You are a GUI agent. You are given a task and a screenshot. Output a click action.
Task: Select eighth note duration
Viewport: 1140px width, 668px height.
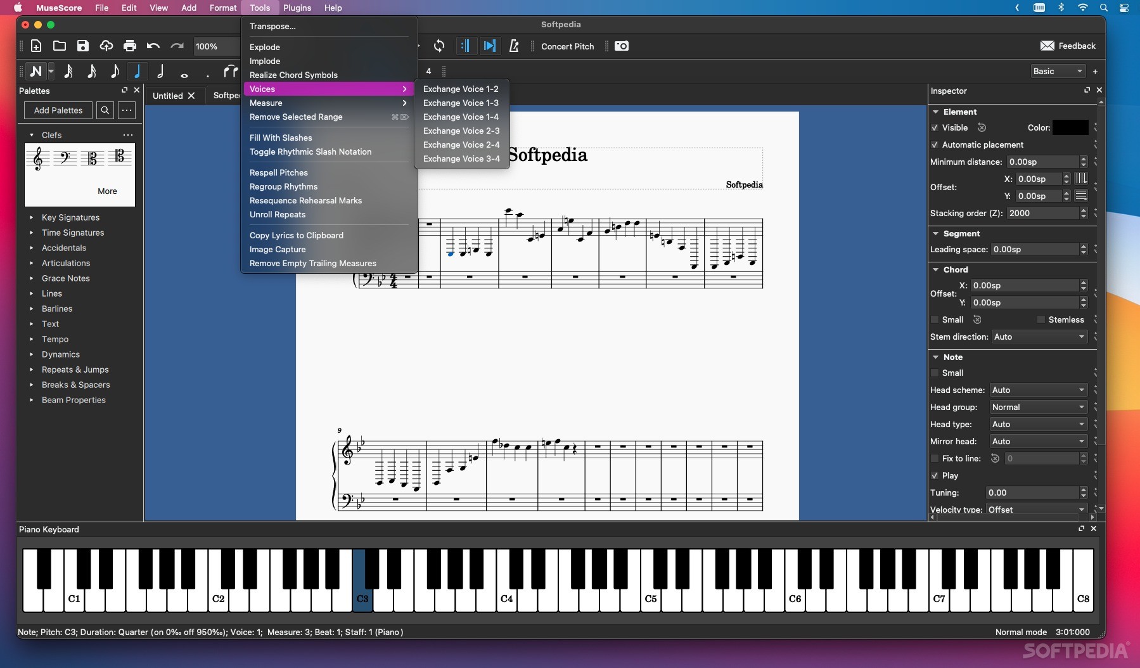click(115, 71)
